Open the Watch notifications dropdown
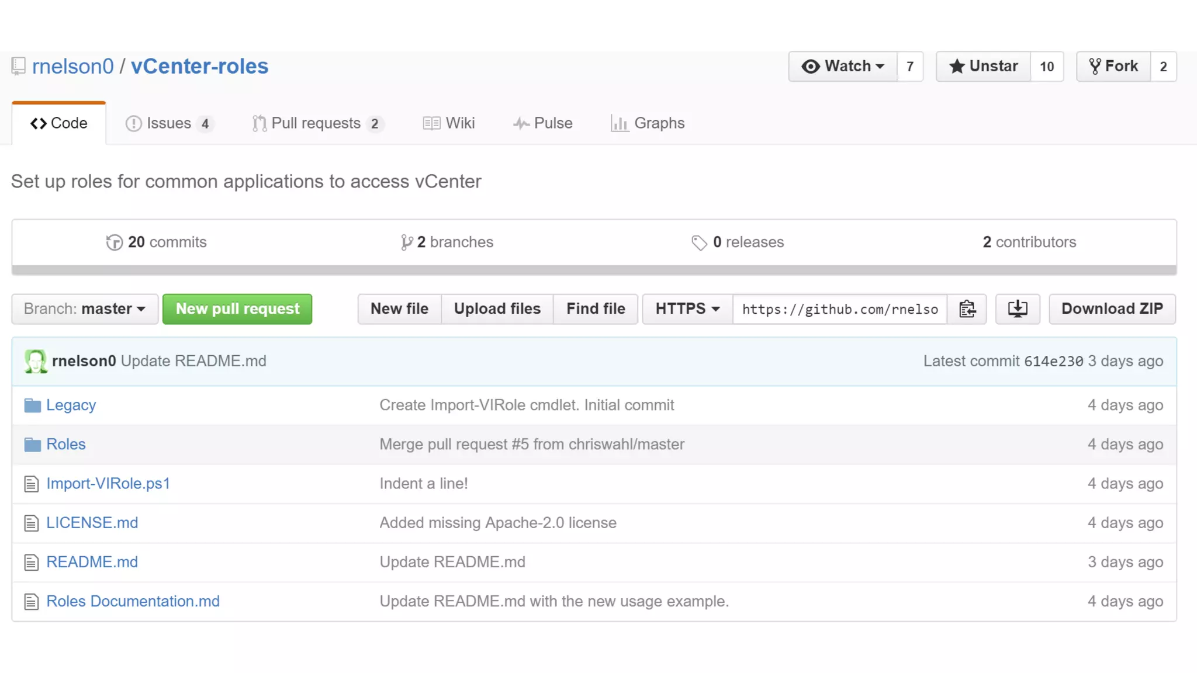 click(x=842, y=67)
